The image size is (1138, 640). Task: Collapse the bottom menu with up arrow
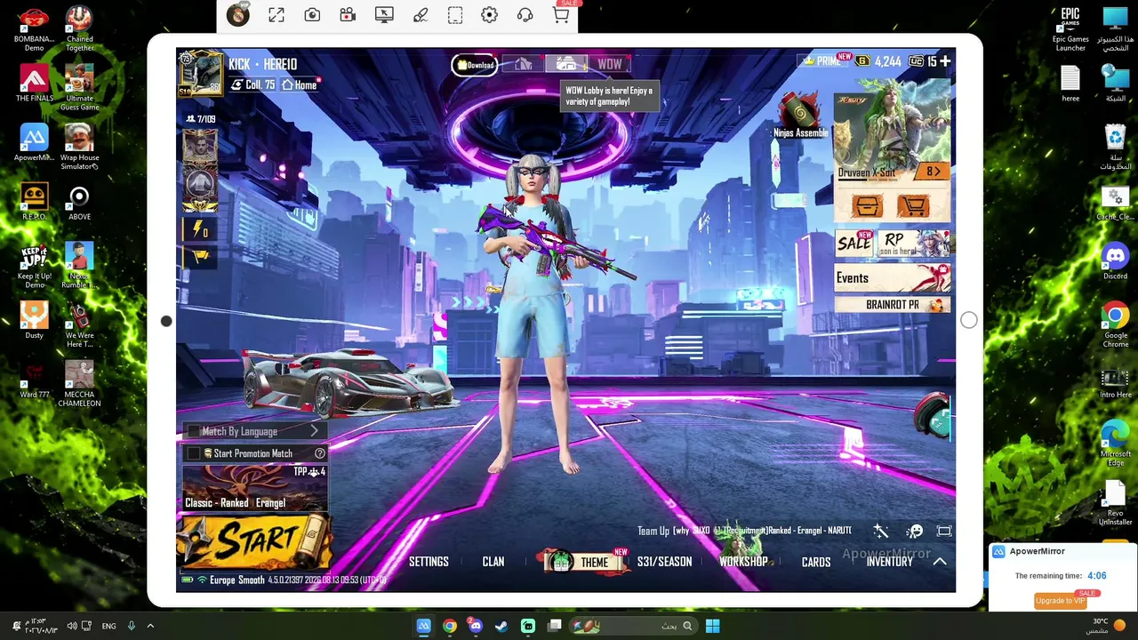pos(940,562)
